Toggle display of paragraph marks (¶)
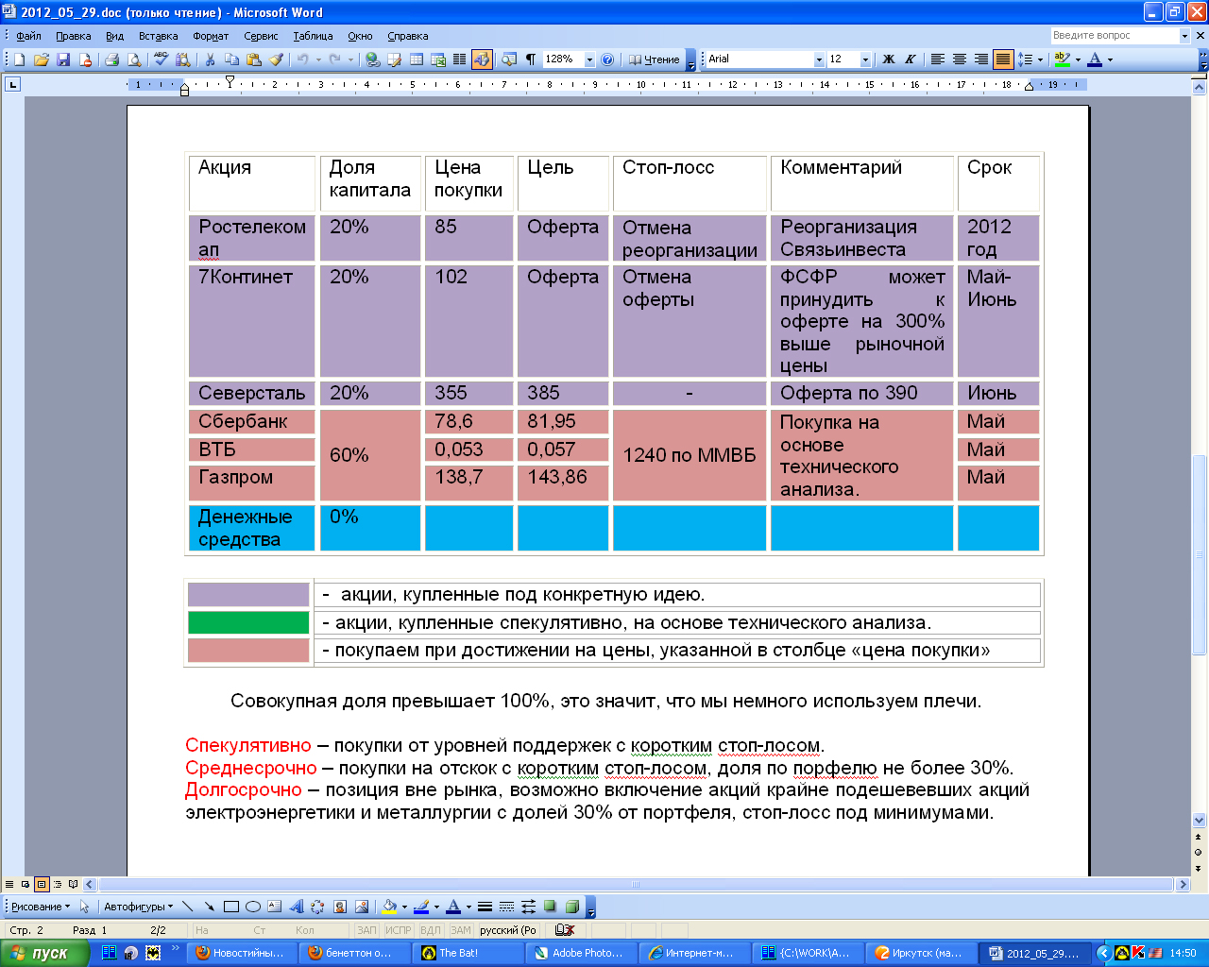 pyautogui.click(x=530, y=59)
